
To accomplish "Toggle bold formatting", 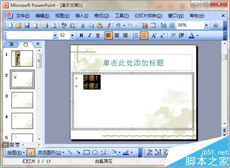I will [81, 35].
